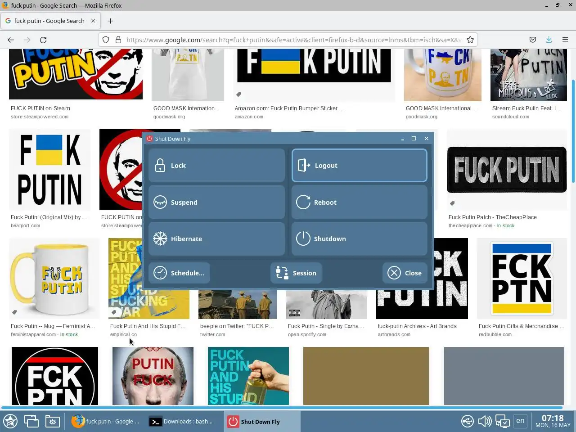Reload the page in Firefox
Viewport: 576px width, 432px height.
click(43, 40)
